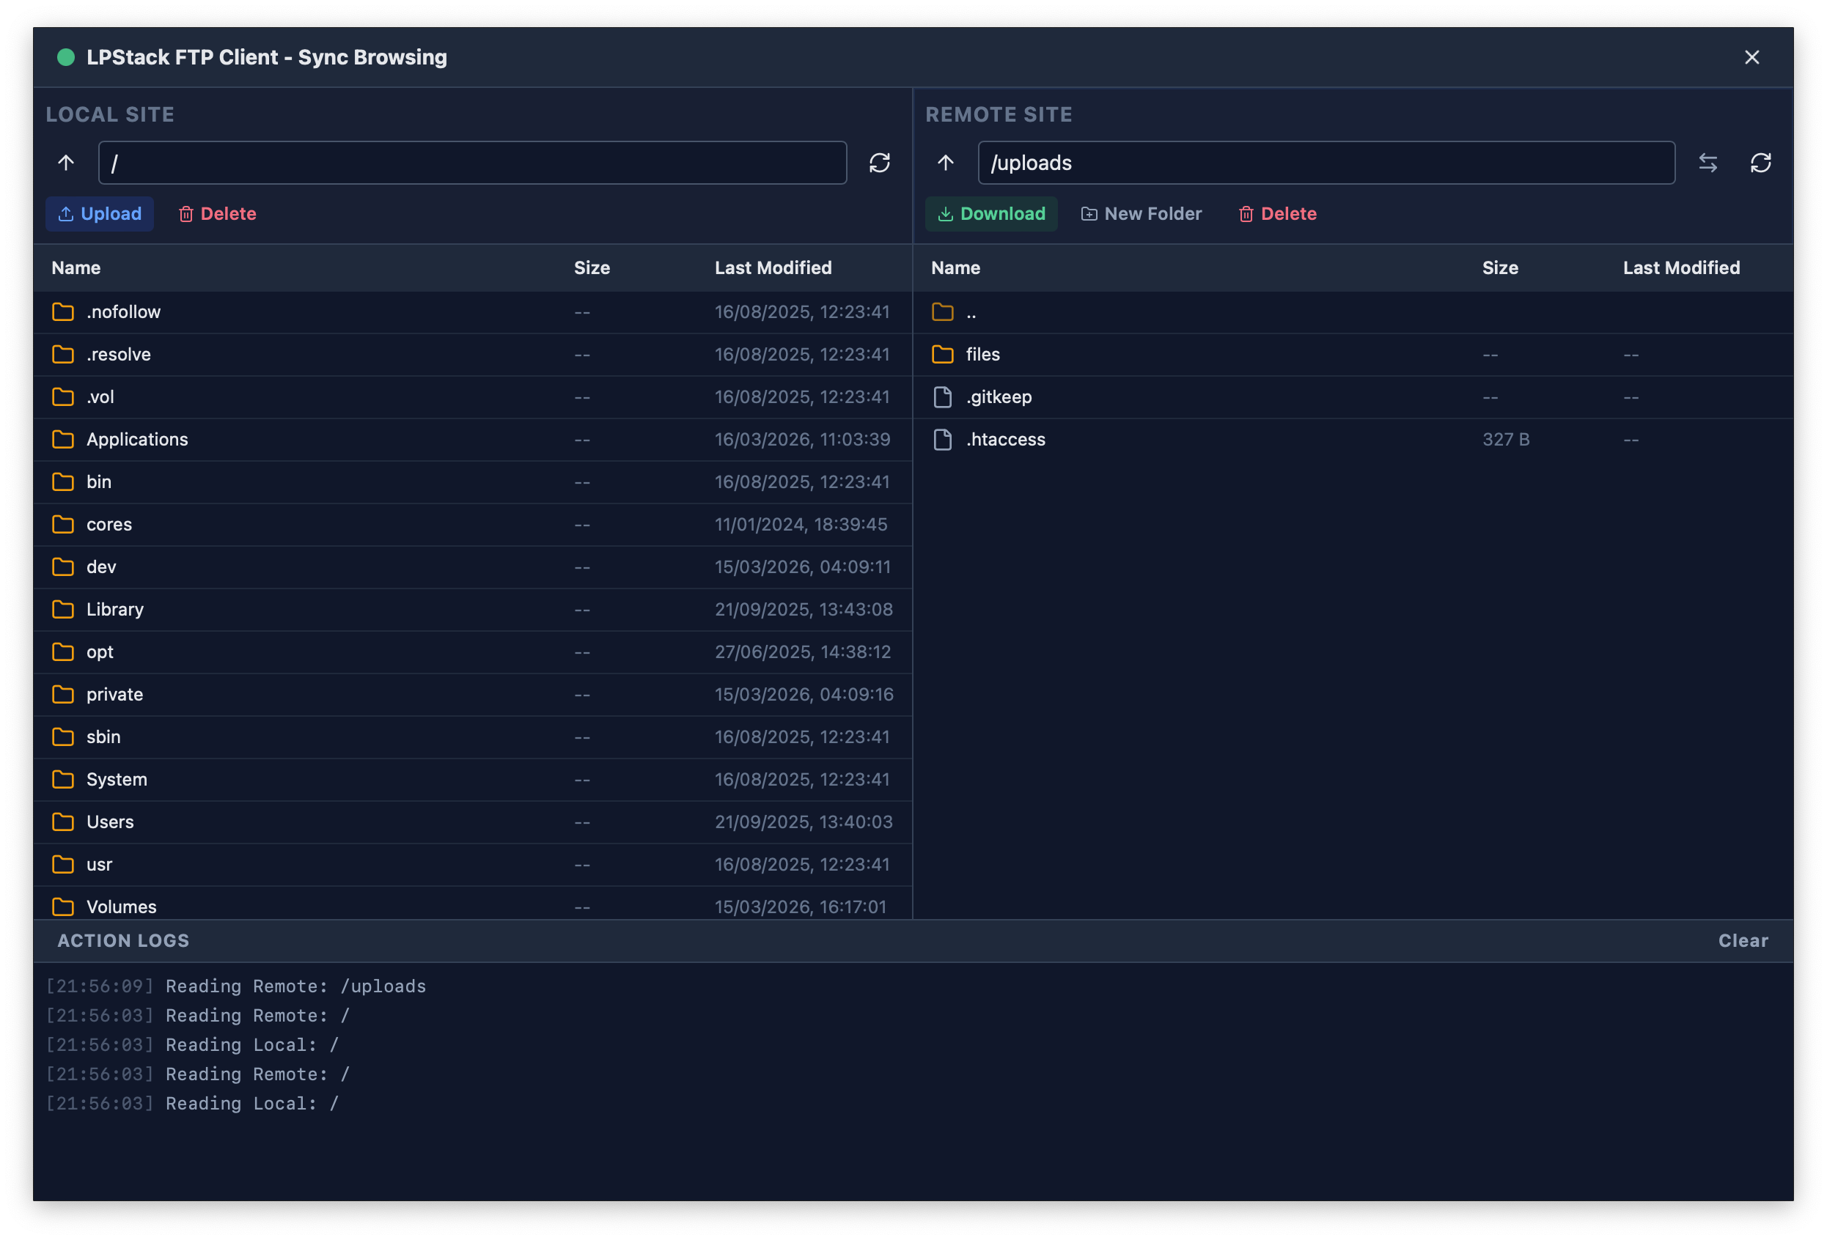Image resolution: width=1827 pixels, height=1240 pixels.
Task: Open the Applications folder in local site
Action: pyautogui.click(x=137, y=439)
